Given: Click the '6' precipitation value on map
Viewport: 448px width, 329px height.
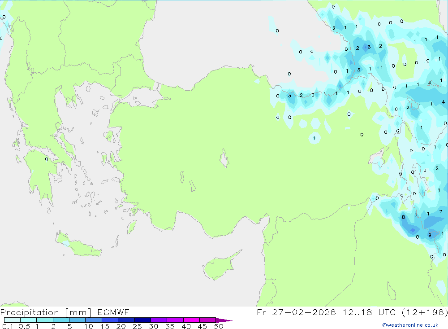Looking at the screenshot, I should click(x=369, y=47).
